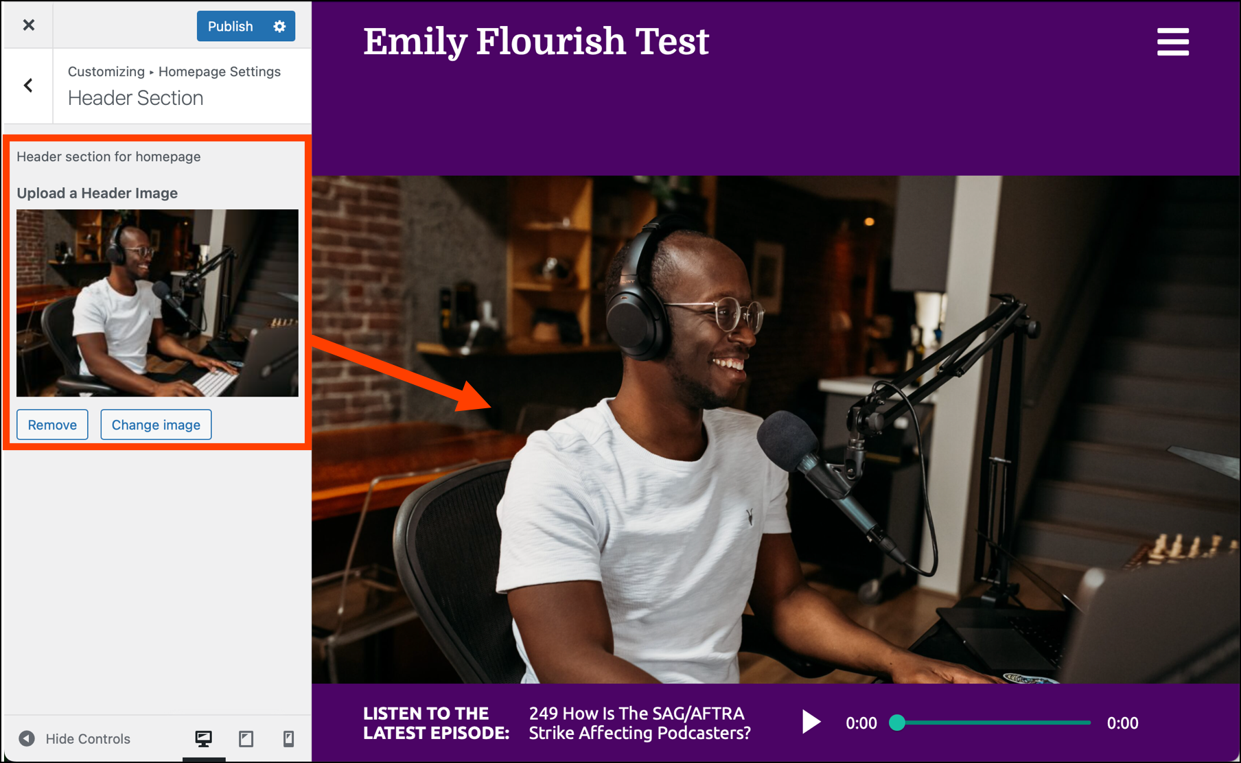This screenshot has width=1241, height=763.
Task: Switch to mobile preview mode icon
Action: tap(289, 739)
